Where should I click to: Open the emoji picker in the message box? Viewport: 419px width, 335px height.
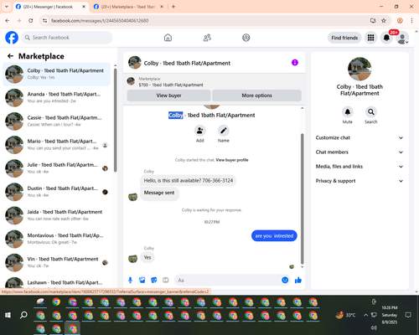point(285,280)
